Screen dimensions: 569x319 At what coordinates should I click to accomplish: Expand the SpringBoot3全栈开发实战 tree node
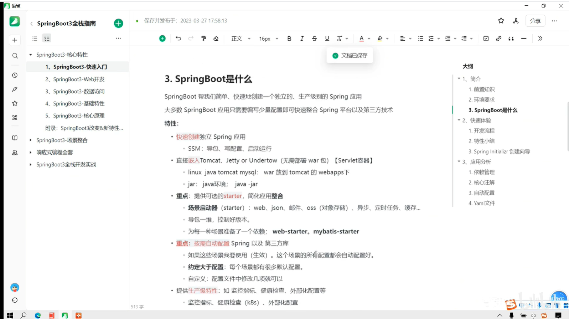tap(31, 164)
